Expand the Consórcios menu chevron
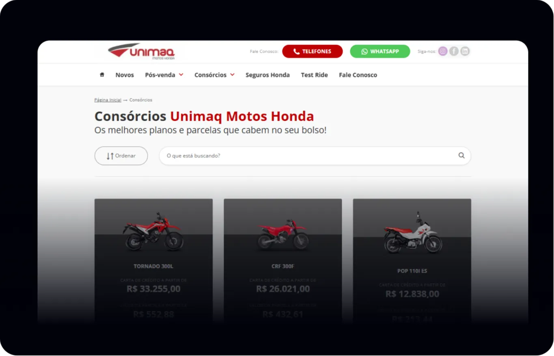 [232, 75]
